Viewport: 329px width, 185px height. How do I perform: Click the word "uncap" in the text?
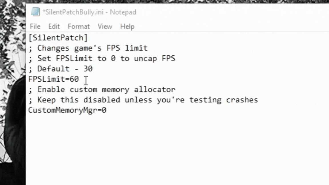point(145,59)
